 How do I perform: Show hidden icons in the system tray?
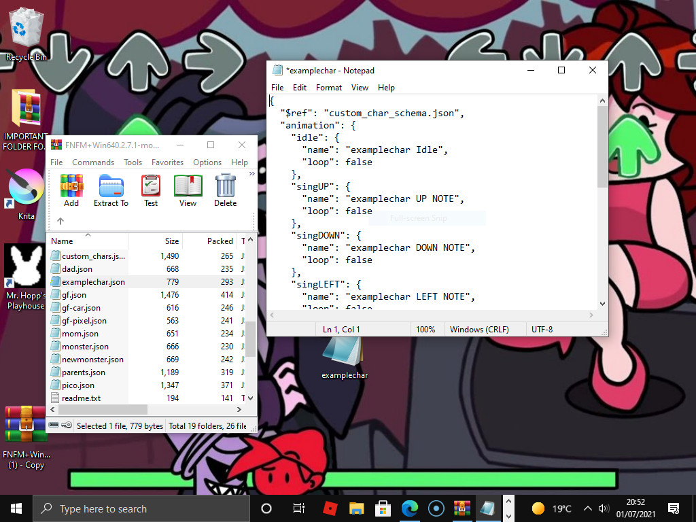pos(587,508)
